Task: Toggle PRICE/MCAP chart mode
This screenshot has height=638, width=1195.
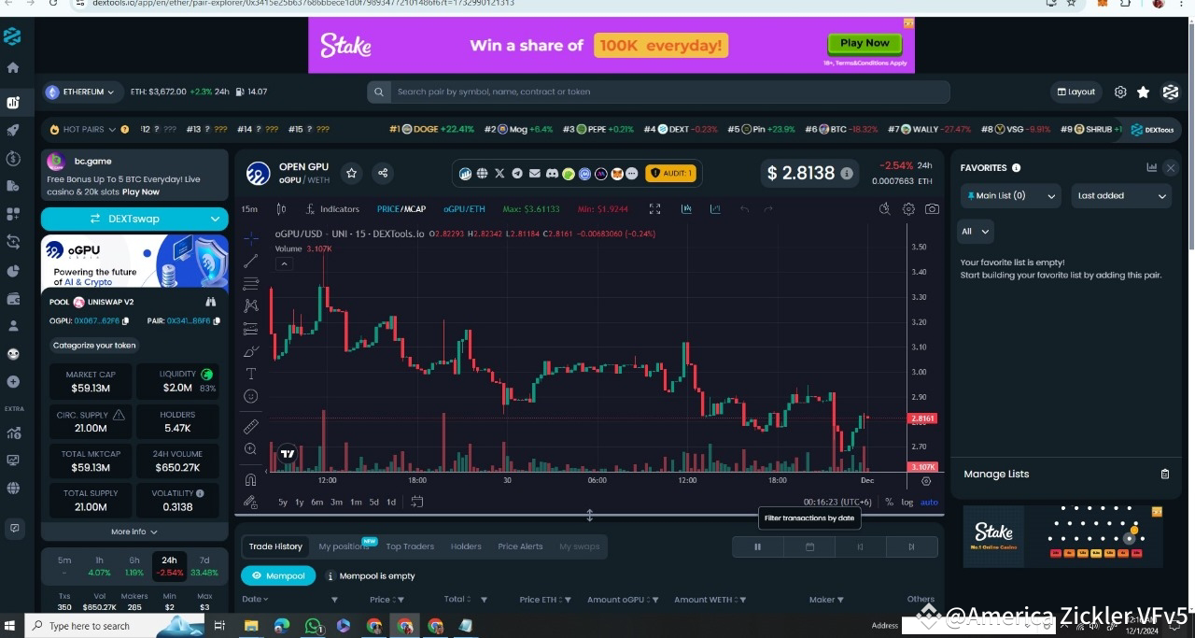Action: [401, 209]
